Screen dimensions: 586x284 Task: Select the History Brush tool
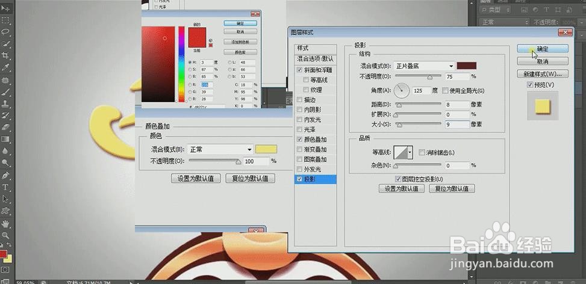pos(5,116)
